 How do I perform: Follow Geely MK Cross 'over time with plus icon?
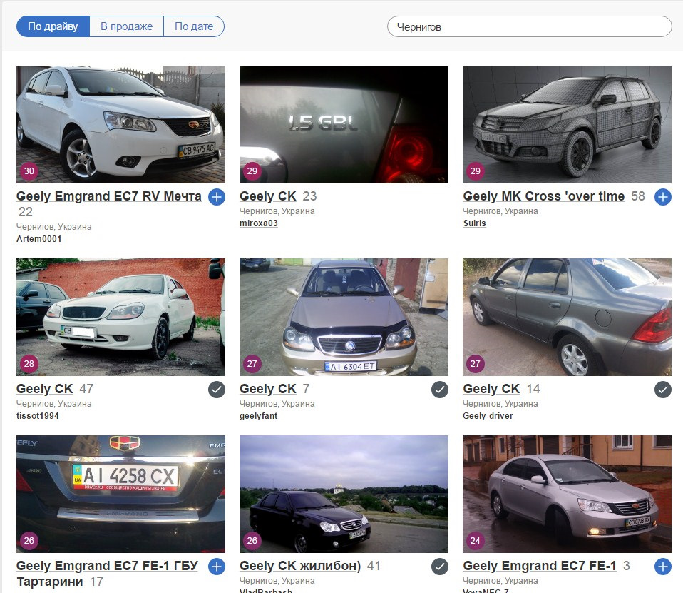pos(662,197)
